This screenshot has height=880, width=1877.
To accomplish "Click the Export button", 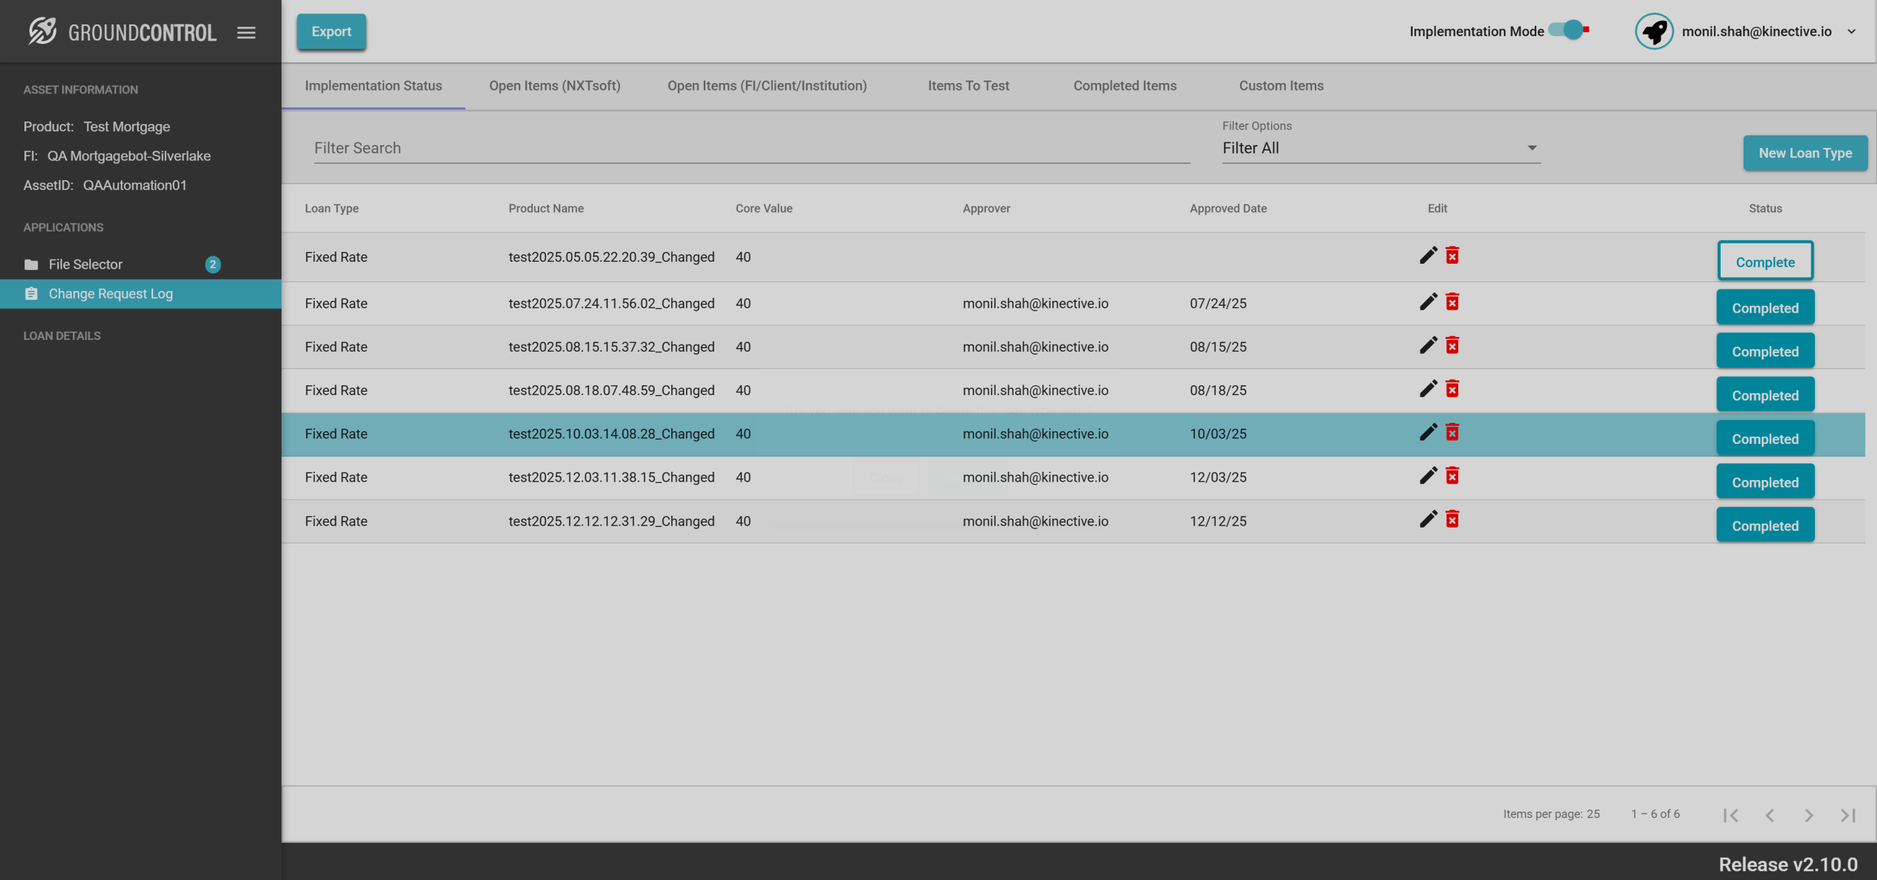I will (331, 31).
